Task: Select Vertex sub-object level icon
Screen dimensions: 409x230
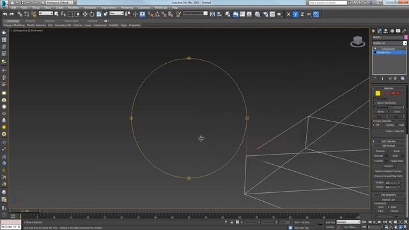Action: click(378, 93)
